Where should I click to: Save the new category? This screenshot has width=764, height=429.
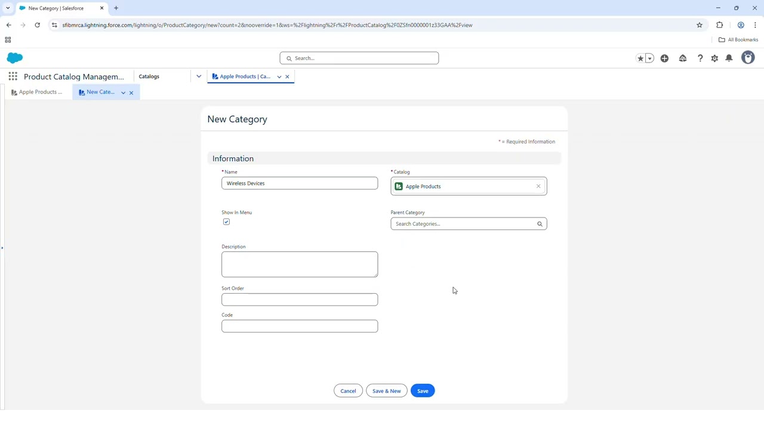(x=423, y=391)
